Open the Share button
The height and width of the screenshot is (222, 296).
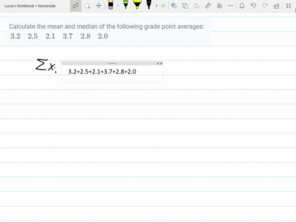pos(277,6)
